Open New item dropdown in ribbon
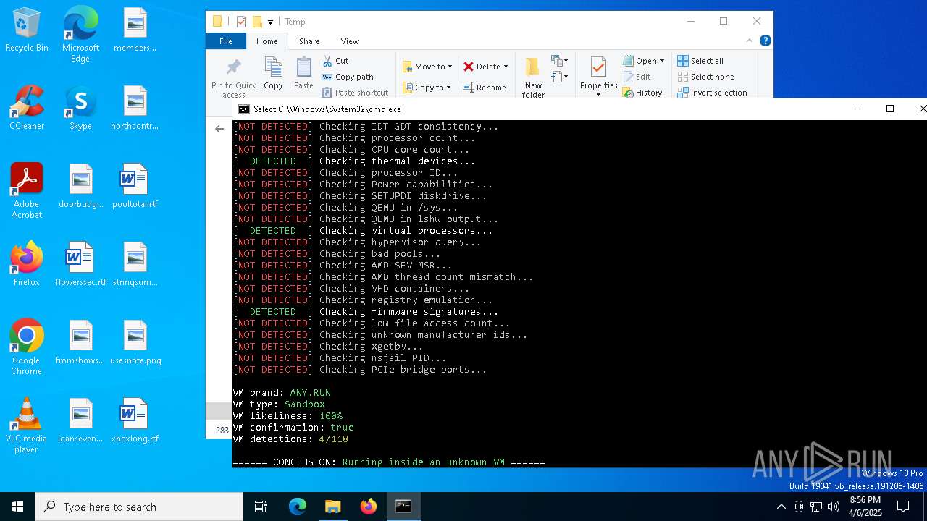927x521 pixels. 559,61
